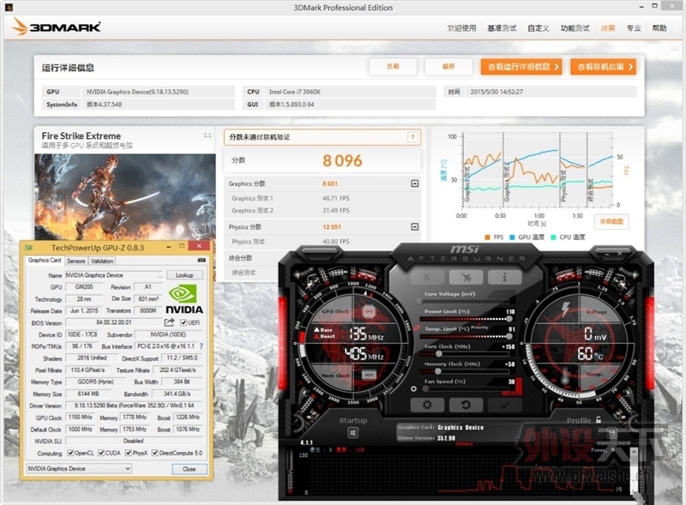Click the link icon beside Temp. Limit
Screen dimensions: 686x505
coord(416,328)
